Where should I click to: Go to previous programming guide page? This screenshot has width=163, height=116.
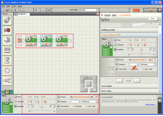pyautogui.click(x=120, y=80)
